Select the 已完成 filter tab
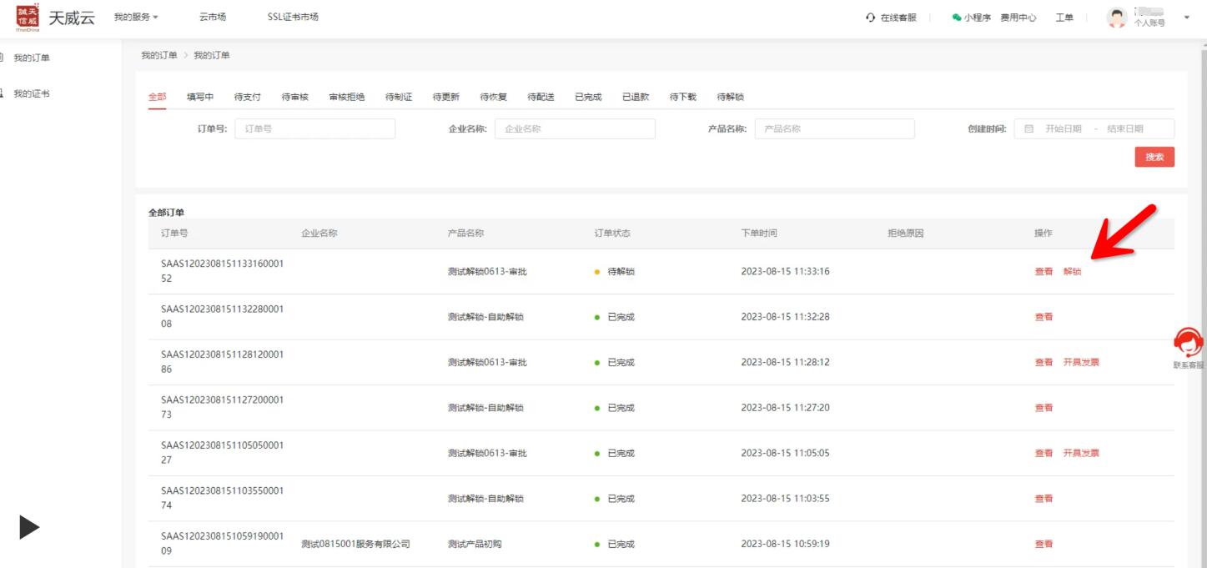 pos(588,97)
